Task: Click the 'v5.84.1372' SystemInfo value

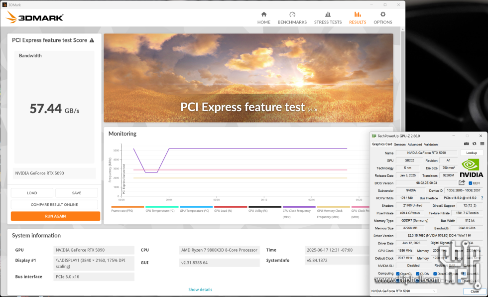Action: pos(317,260)
